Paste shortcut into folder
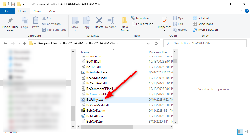The height and width of the screenshot is (135, 250). [54, 30]
